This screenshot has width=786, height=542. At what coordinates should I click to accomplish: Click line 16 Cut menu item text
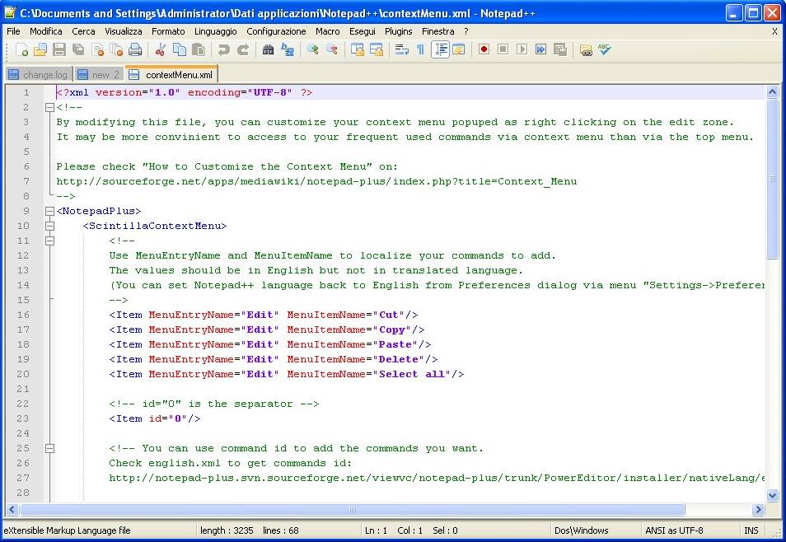(391, 315)
